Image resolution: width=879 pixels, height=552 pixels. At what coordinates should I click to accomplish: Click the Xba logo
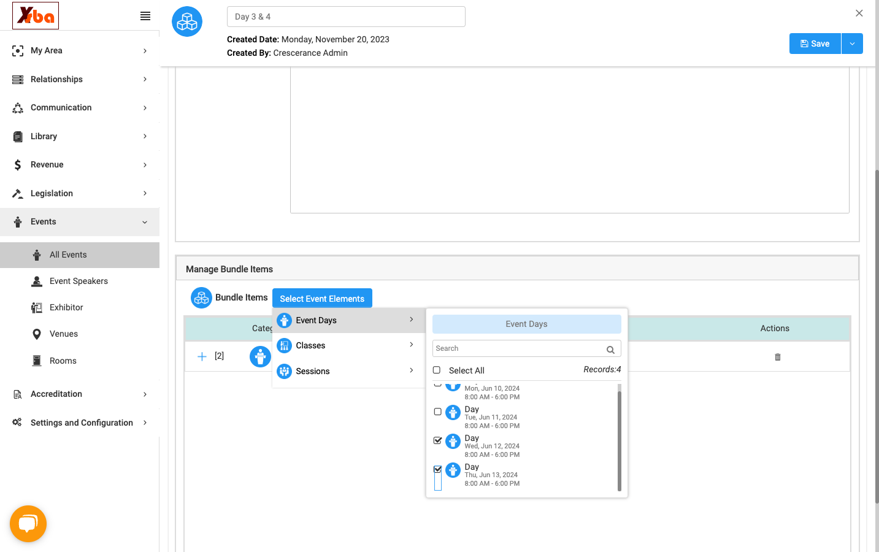(x=36, y=15)
